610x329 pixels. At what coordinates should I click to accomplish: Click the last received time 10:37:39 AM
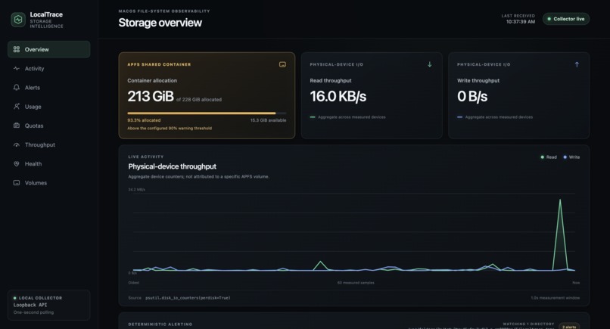coord(521,22)
